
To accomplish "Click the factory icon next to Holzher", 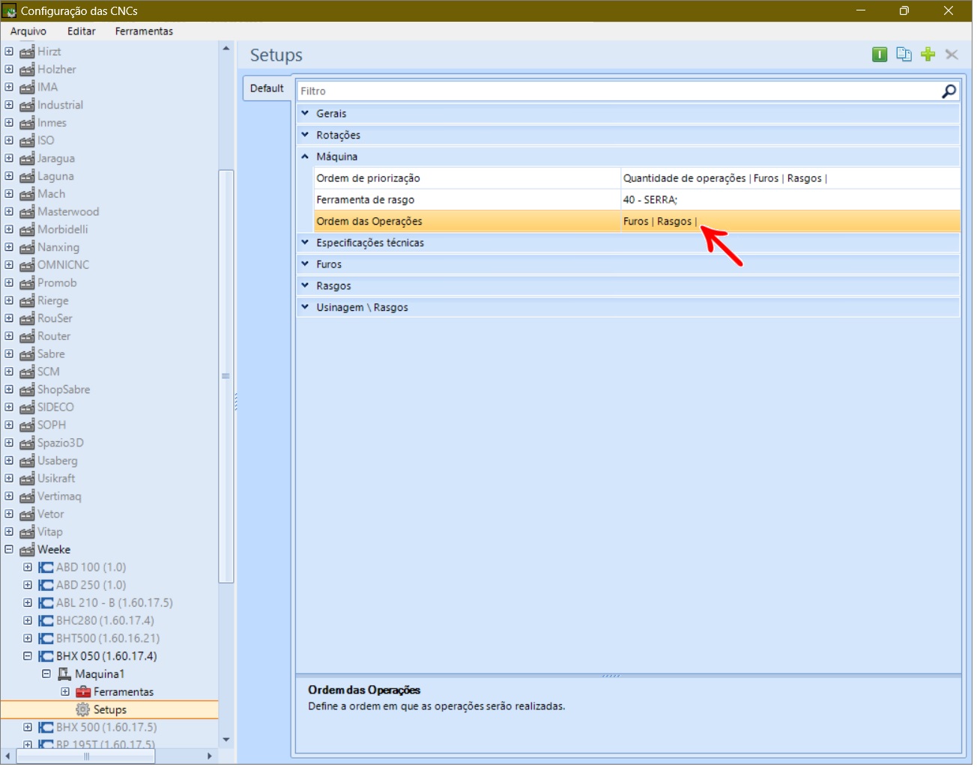I will tap(27, 70).
